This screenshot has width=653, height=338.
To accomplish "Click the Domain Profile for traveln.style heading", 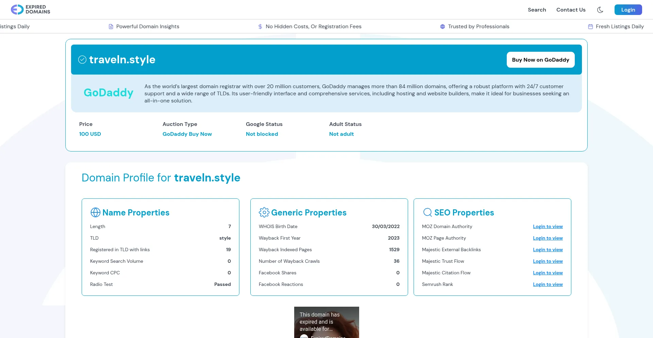I will pyautogui.click(x=161, y=178).
